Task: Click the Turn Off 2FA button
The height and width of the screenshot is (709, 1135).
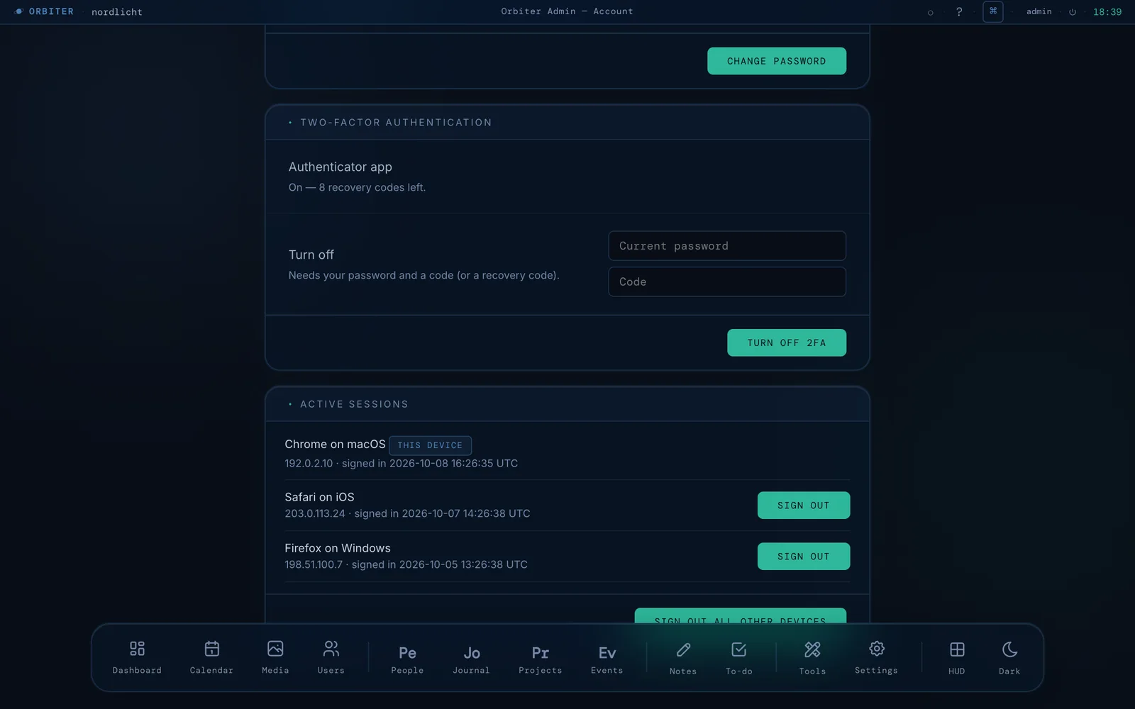Action: coord(787,342)
